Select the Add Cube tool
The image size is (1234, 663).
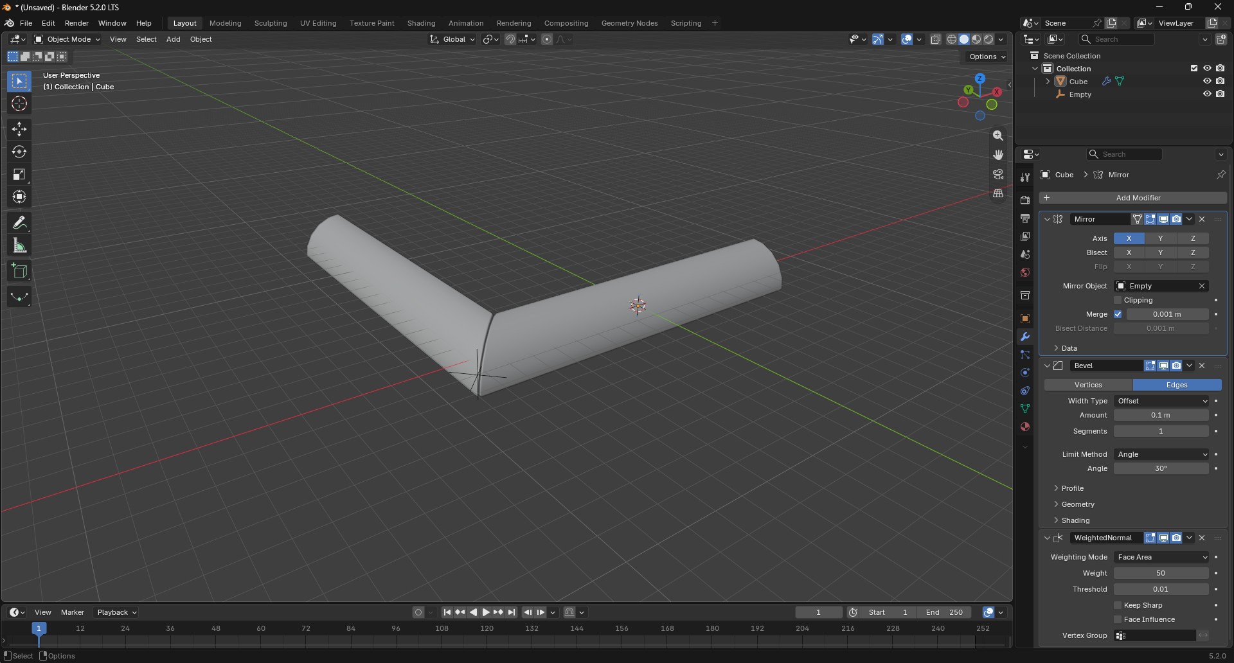[x=19, y=271]
